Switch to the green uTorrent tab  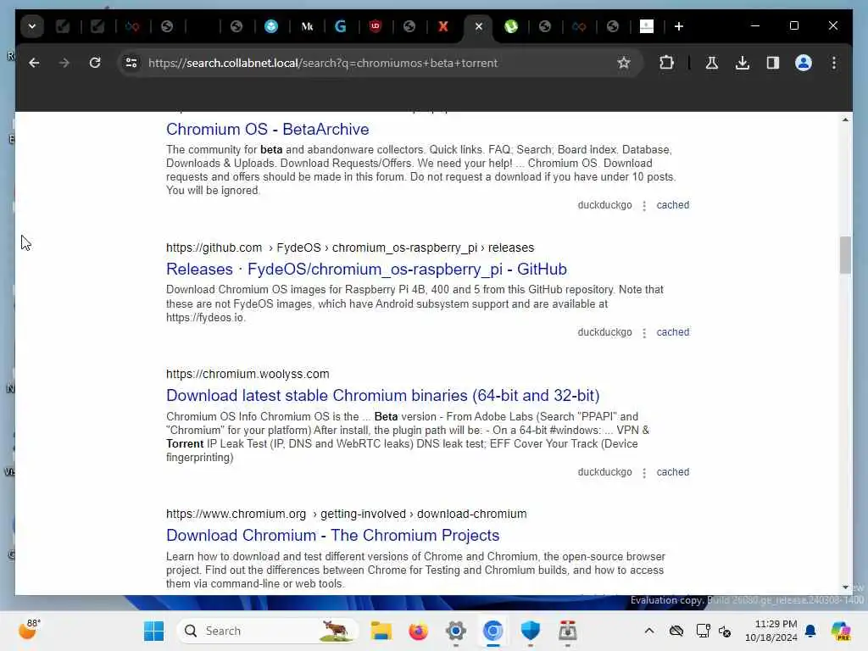tap(511, 26)
